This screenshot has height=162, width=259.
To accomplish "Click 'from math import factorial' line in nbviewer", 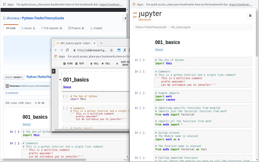I will coord(175,115).
